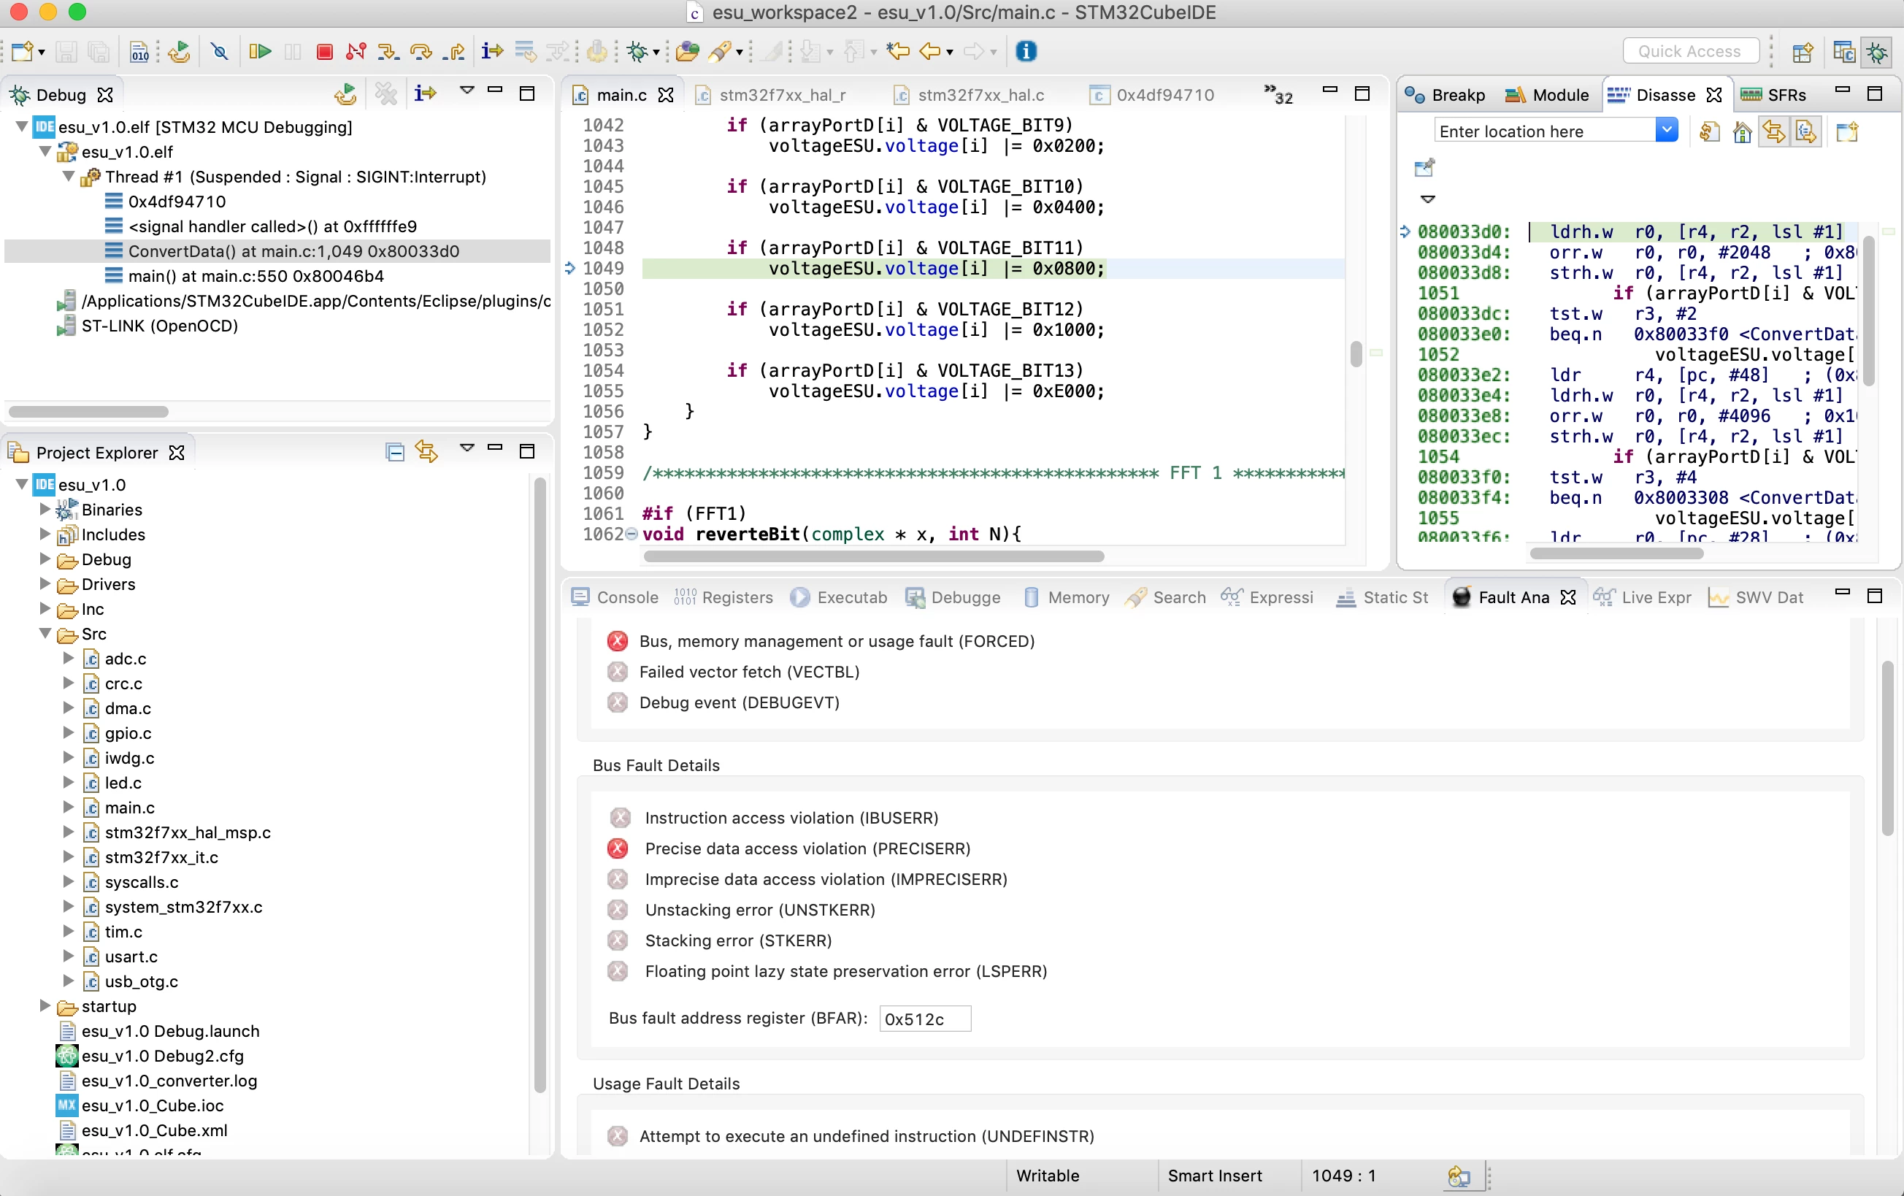Open gpio.c in Project Explorer

coord(127,733)
